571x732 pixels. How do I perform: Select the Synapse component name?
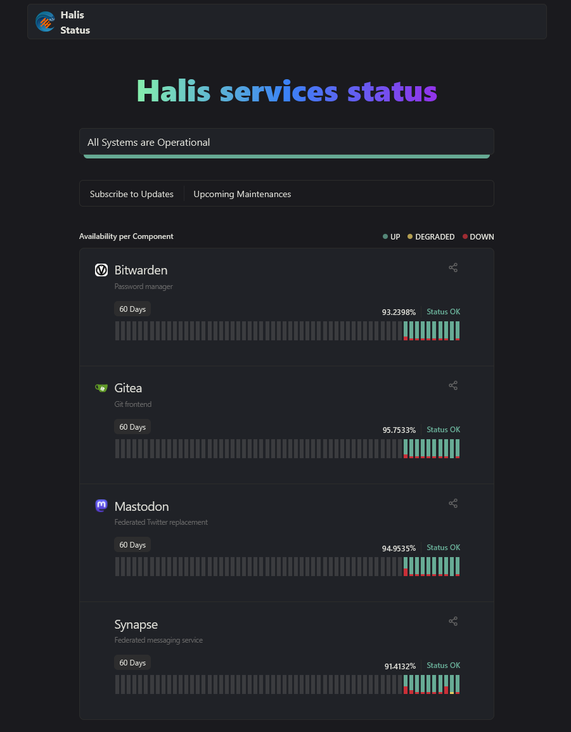(x=136, y=624)
